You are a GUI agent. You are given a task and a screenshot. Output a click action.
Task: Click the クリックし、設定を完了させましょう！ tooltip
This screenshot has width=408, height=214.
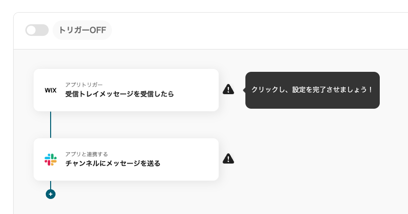click(312, 90)
